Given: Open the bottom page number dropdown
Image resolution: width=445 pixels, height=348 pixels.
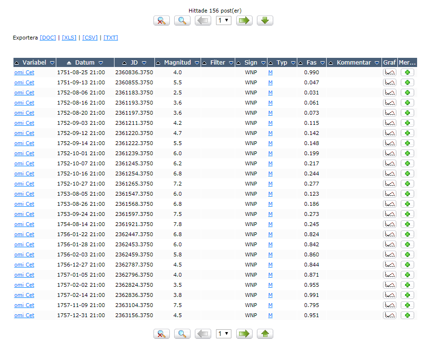Looking at the screenshot, I should (x=223, y=334).
